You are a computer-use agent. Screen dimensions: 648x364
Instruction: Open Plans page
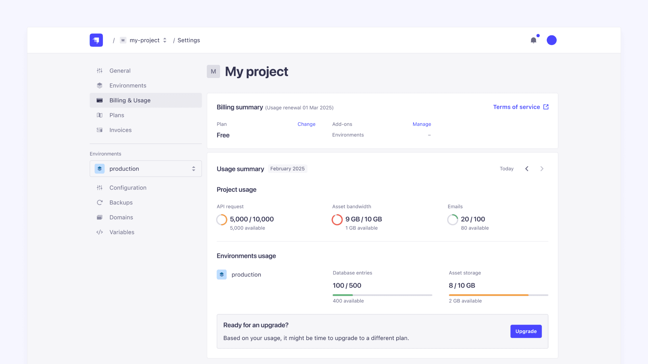coord(146,115)
